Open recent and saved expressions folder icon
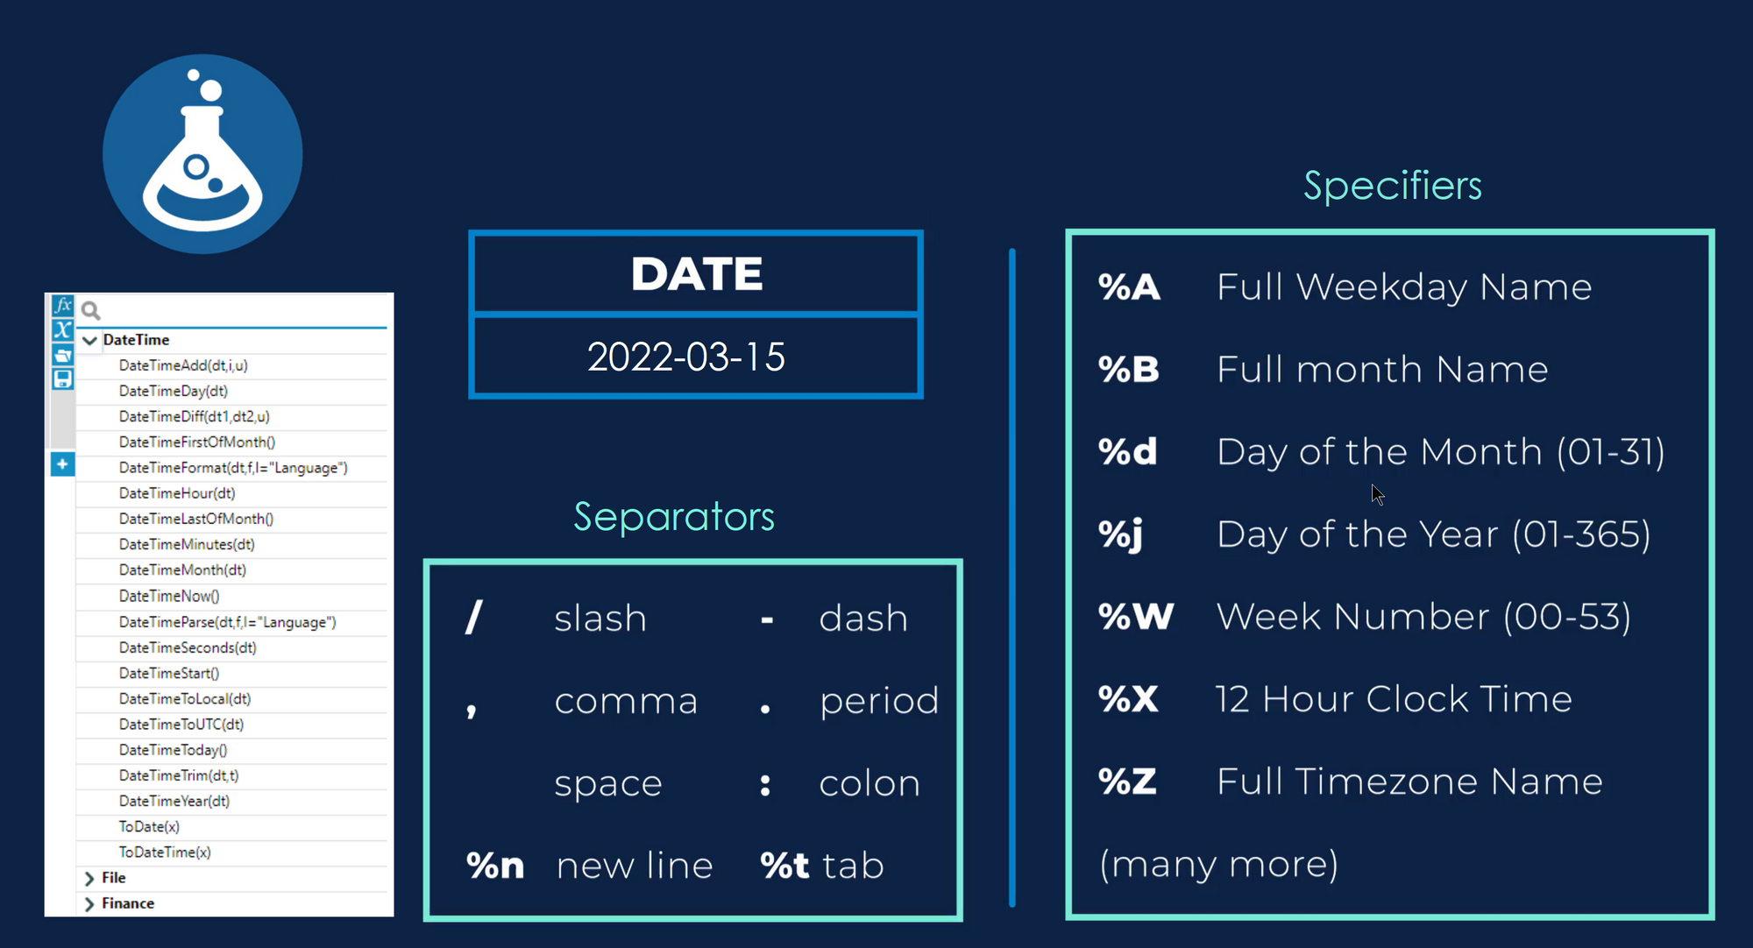 coord(62,354)
